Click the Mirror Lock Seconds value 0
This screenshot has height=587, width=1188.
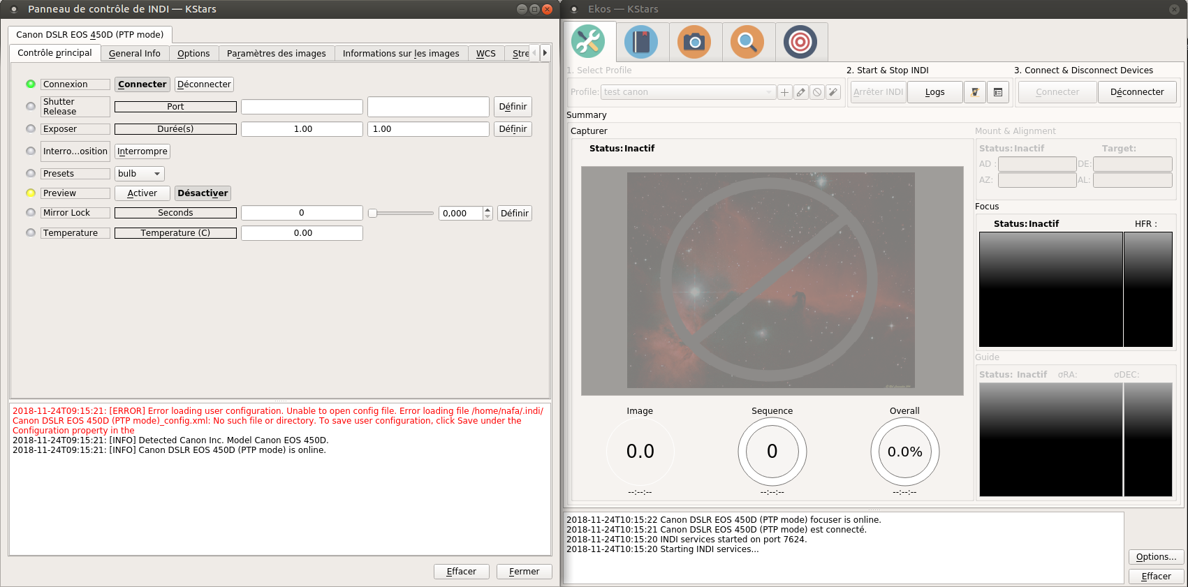coord(302,213)
